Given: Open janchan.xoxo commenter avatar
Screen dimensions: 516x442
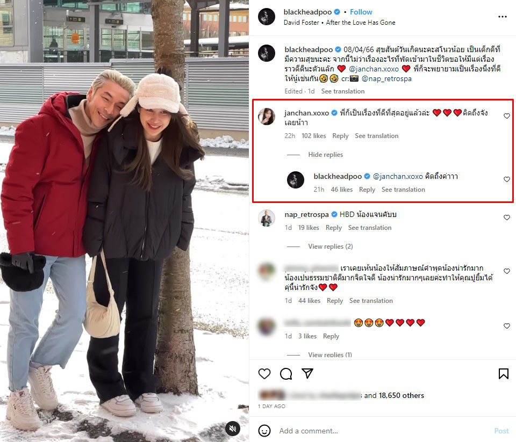Looking at the screenshot, I should tap(267, 117).
